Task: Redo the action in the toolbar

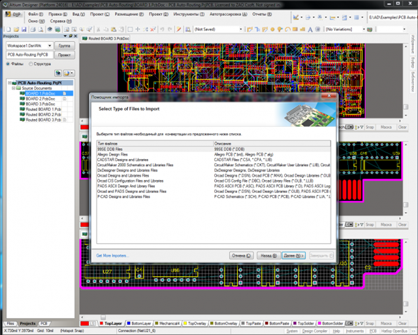Action: [170, 29]
